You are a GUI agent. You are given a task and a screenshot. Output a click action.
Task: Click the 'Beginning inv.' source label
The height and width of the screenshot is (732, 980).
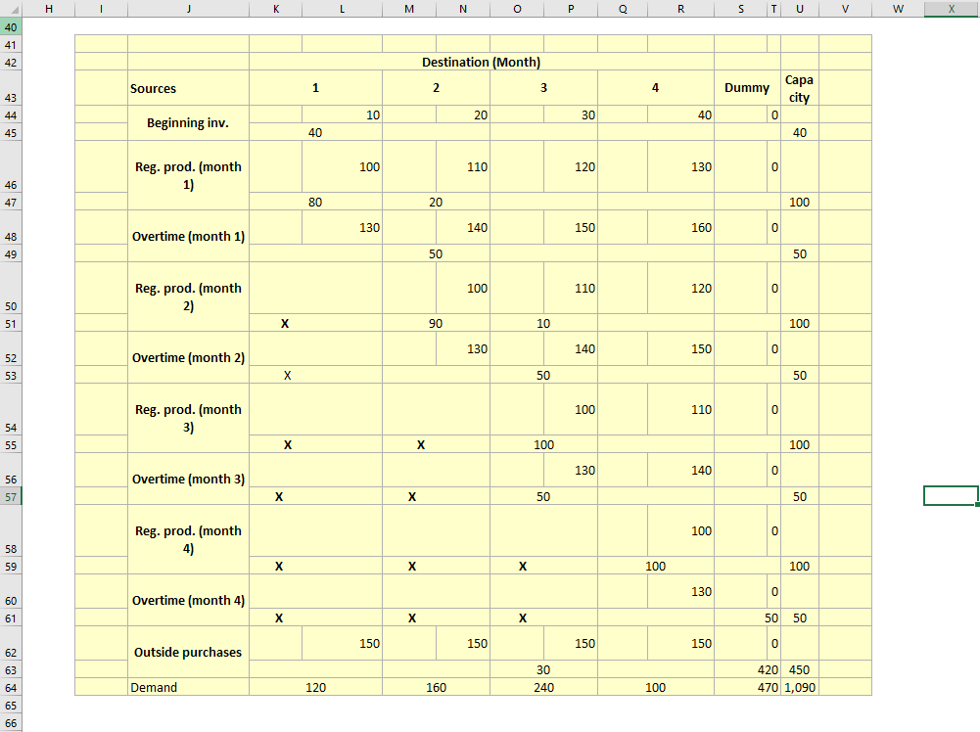[188, 123]
